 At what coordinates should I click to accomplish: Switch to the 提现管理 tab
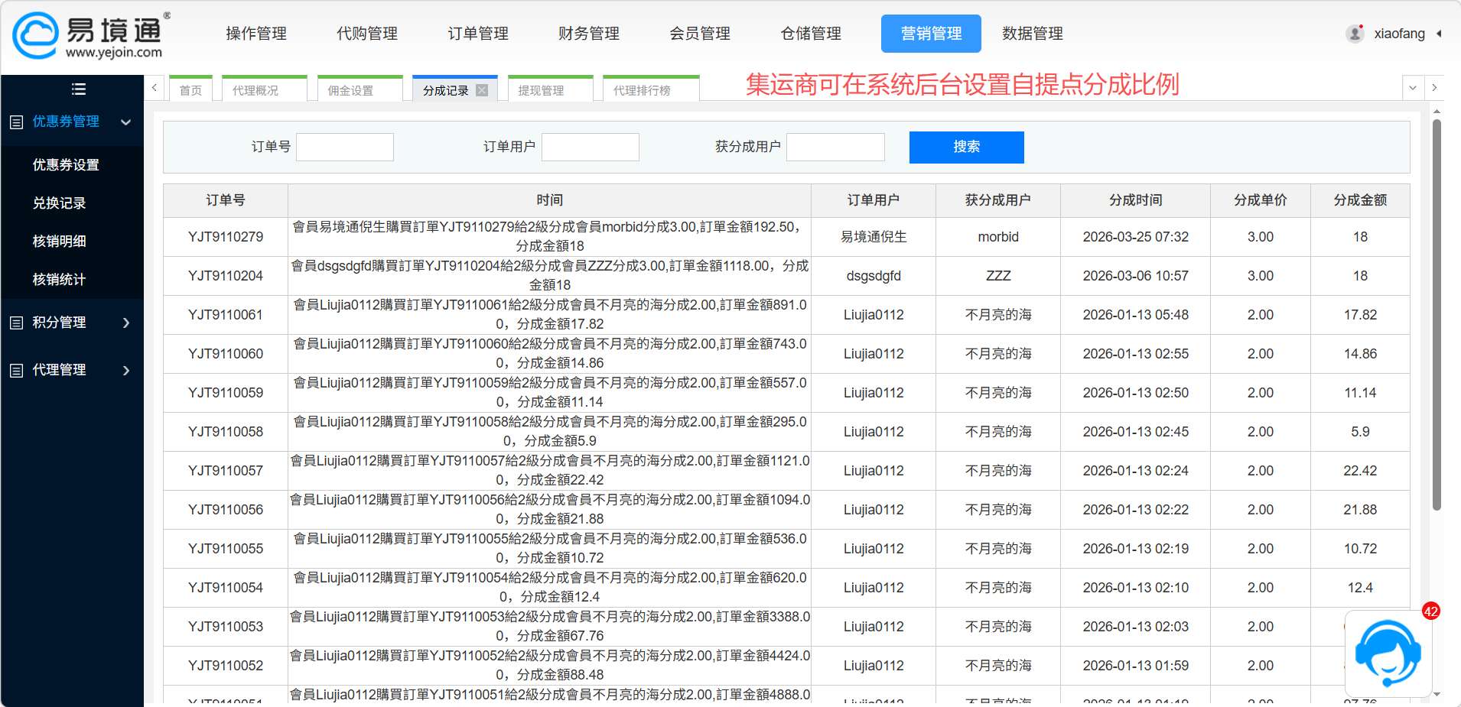[551, 89]
